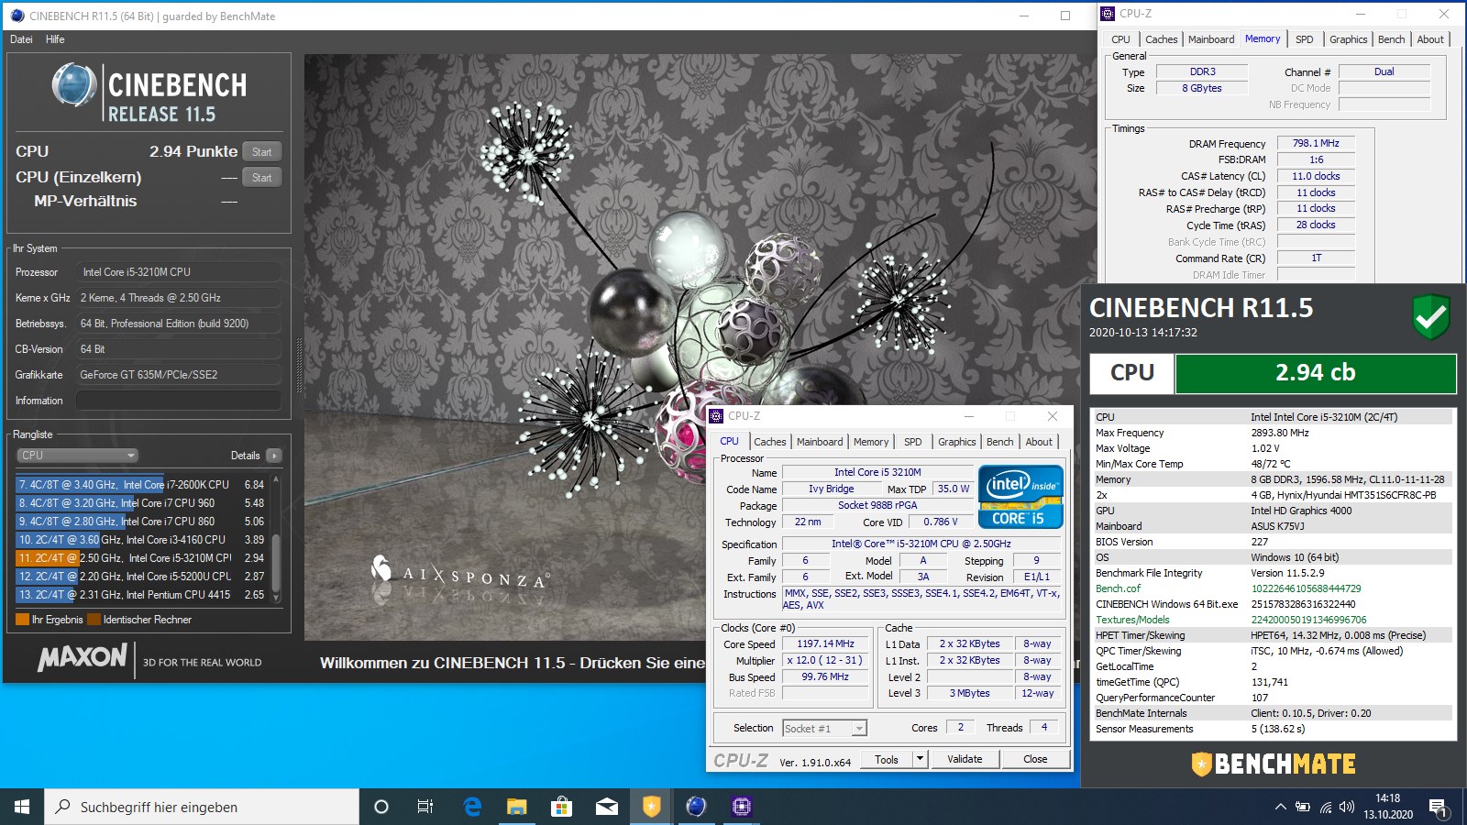Click the Validate button in CPU-Z
The height and width of the screenshot is (825, 1467).
pyautogui.click(x=965, y=759)
